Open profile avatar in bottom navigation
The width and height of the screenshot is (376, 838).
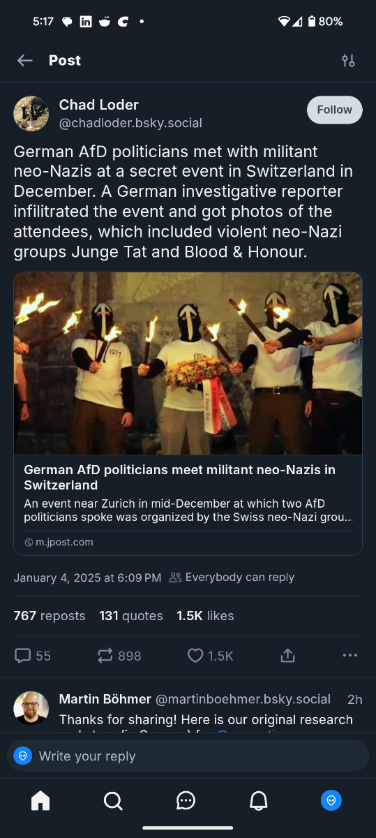[x=331, y=800]
